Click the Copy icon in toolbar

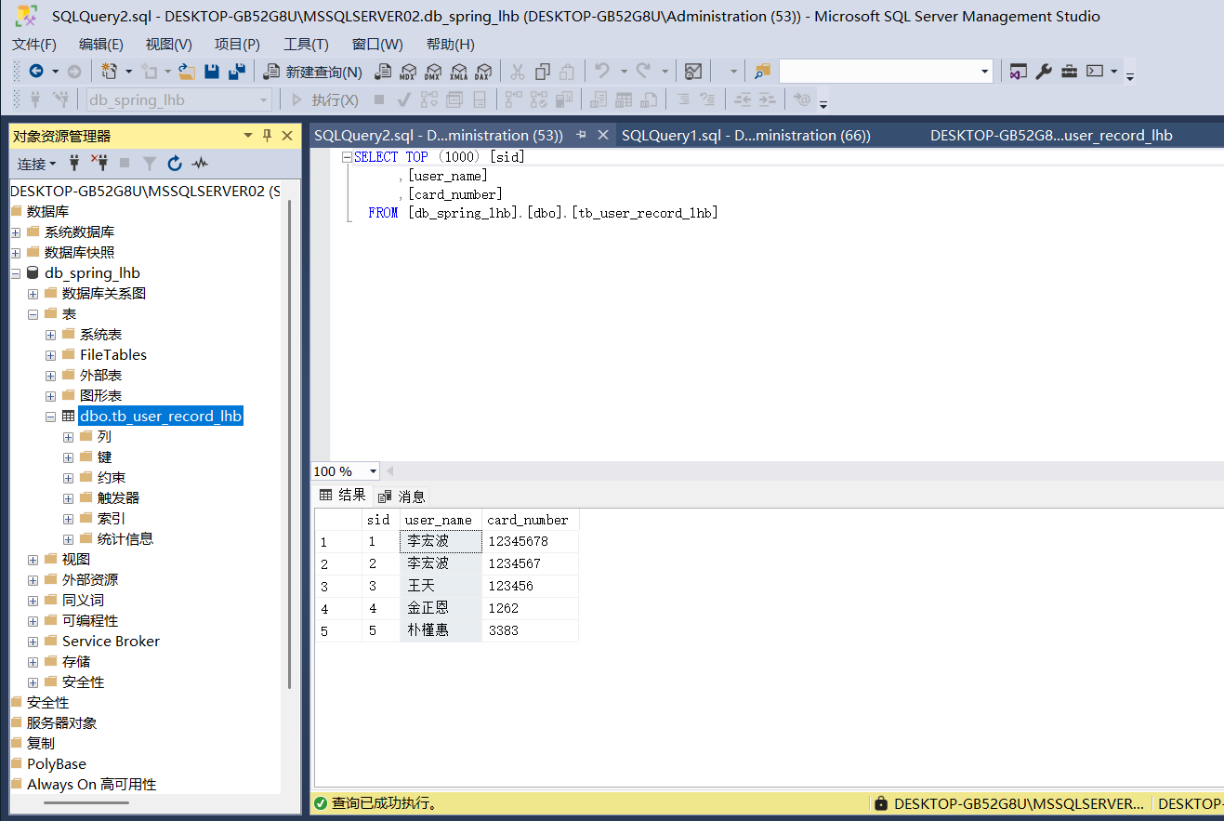point(543,72)
